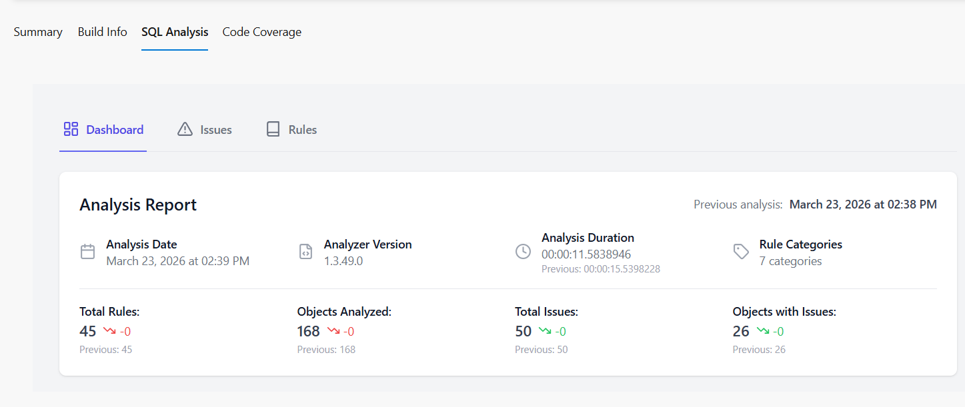Click the Analysis Report heading

(137, 204)
